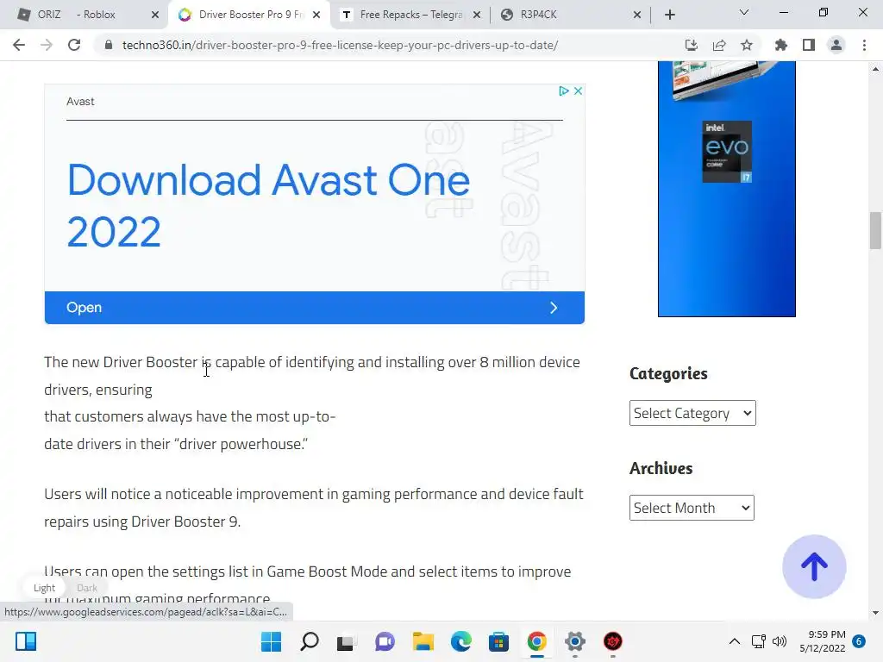Reload the current page
883x662 pixels.
(74, 45)
